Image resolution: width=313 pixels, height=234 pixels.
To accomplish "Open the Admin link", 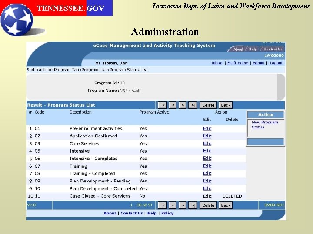I will [258, 63].
